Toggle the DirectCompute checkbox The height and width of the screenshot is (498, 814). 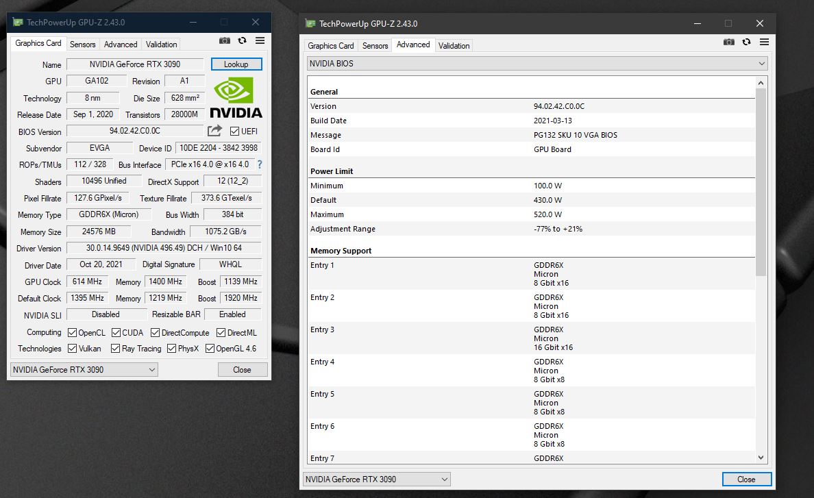tap(155, 332)
